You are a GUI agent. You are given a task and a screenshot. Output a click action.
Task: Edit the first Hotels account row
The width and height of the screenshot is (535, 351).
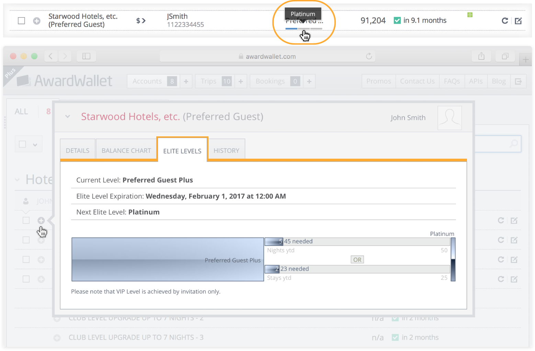pyautogui.click(x=514, y=220)
